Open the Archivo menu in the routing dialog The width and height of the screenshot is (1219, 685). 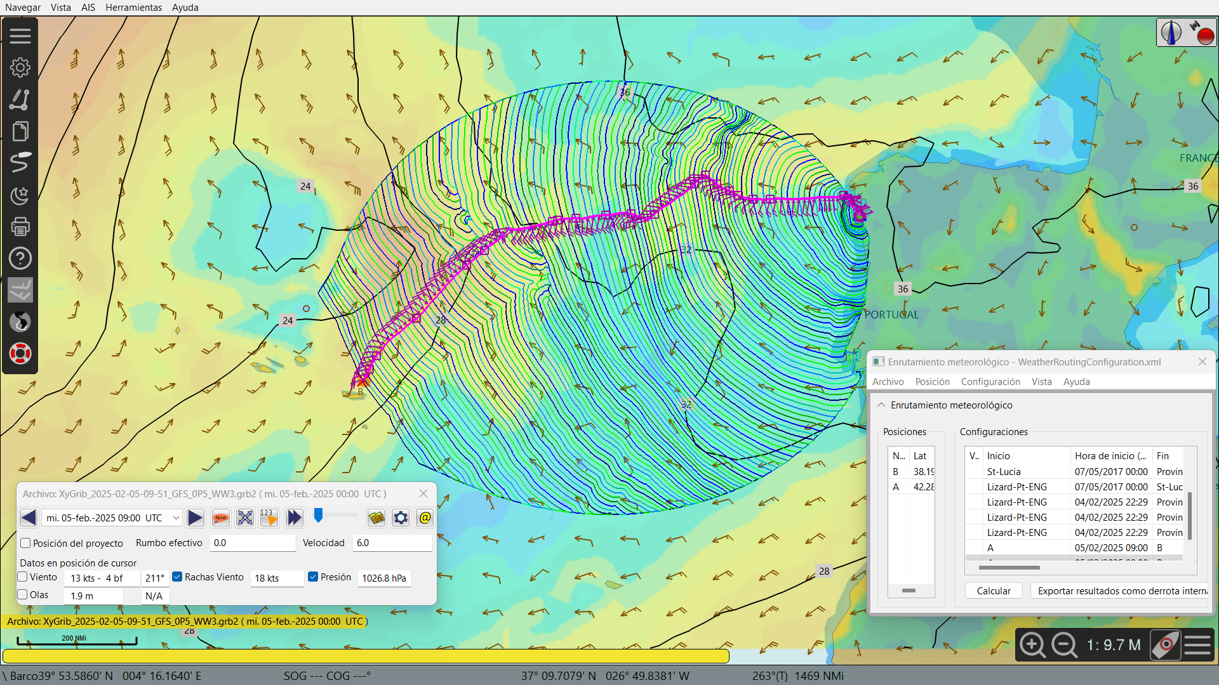[887, 381]
